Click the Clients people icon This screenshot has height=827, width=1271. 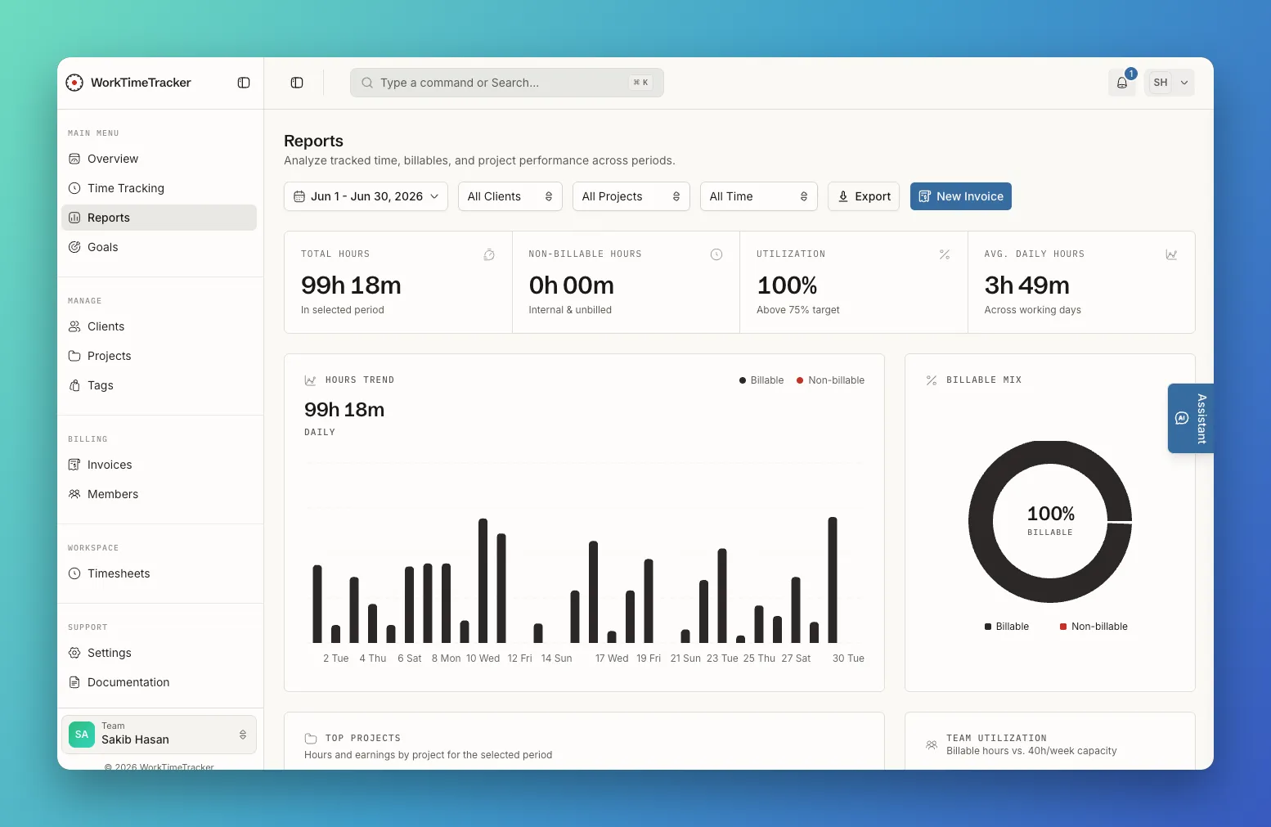coord(74,326)
